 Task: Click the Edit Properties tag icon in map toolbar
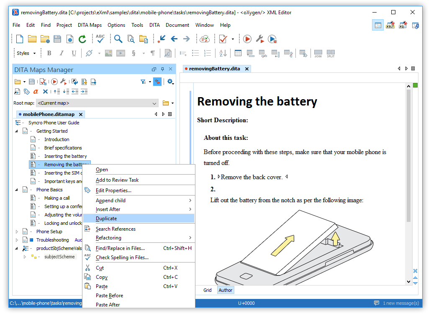click(x=27, y=92)
